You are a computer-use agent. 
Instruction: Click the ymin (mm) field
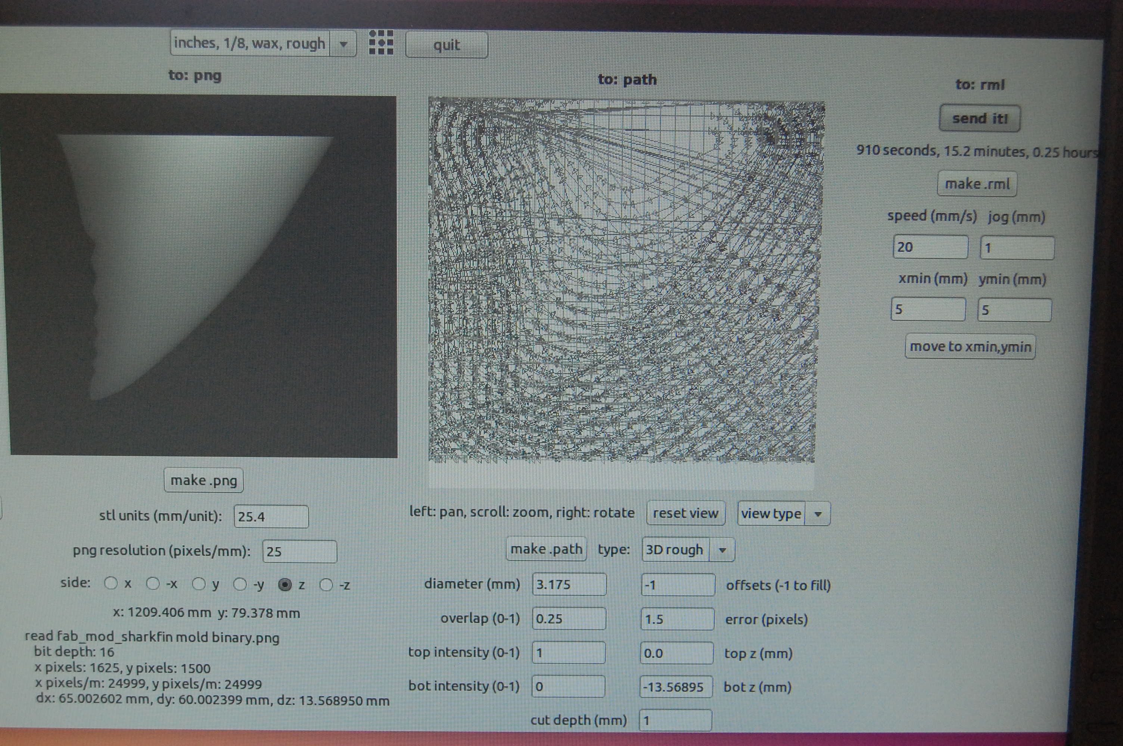point(1014,310)
